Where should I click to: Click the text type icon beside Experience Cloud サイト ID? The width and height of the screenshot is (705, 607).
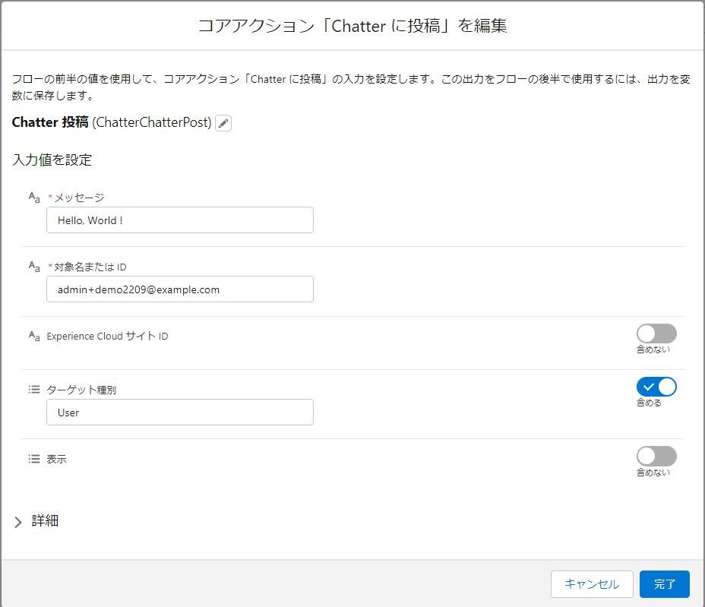click(34, 336)
